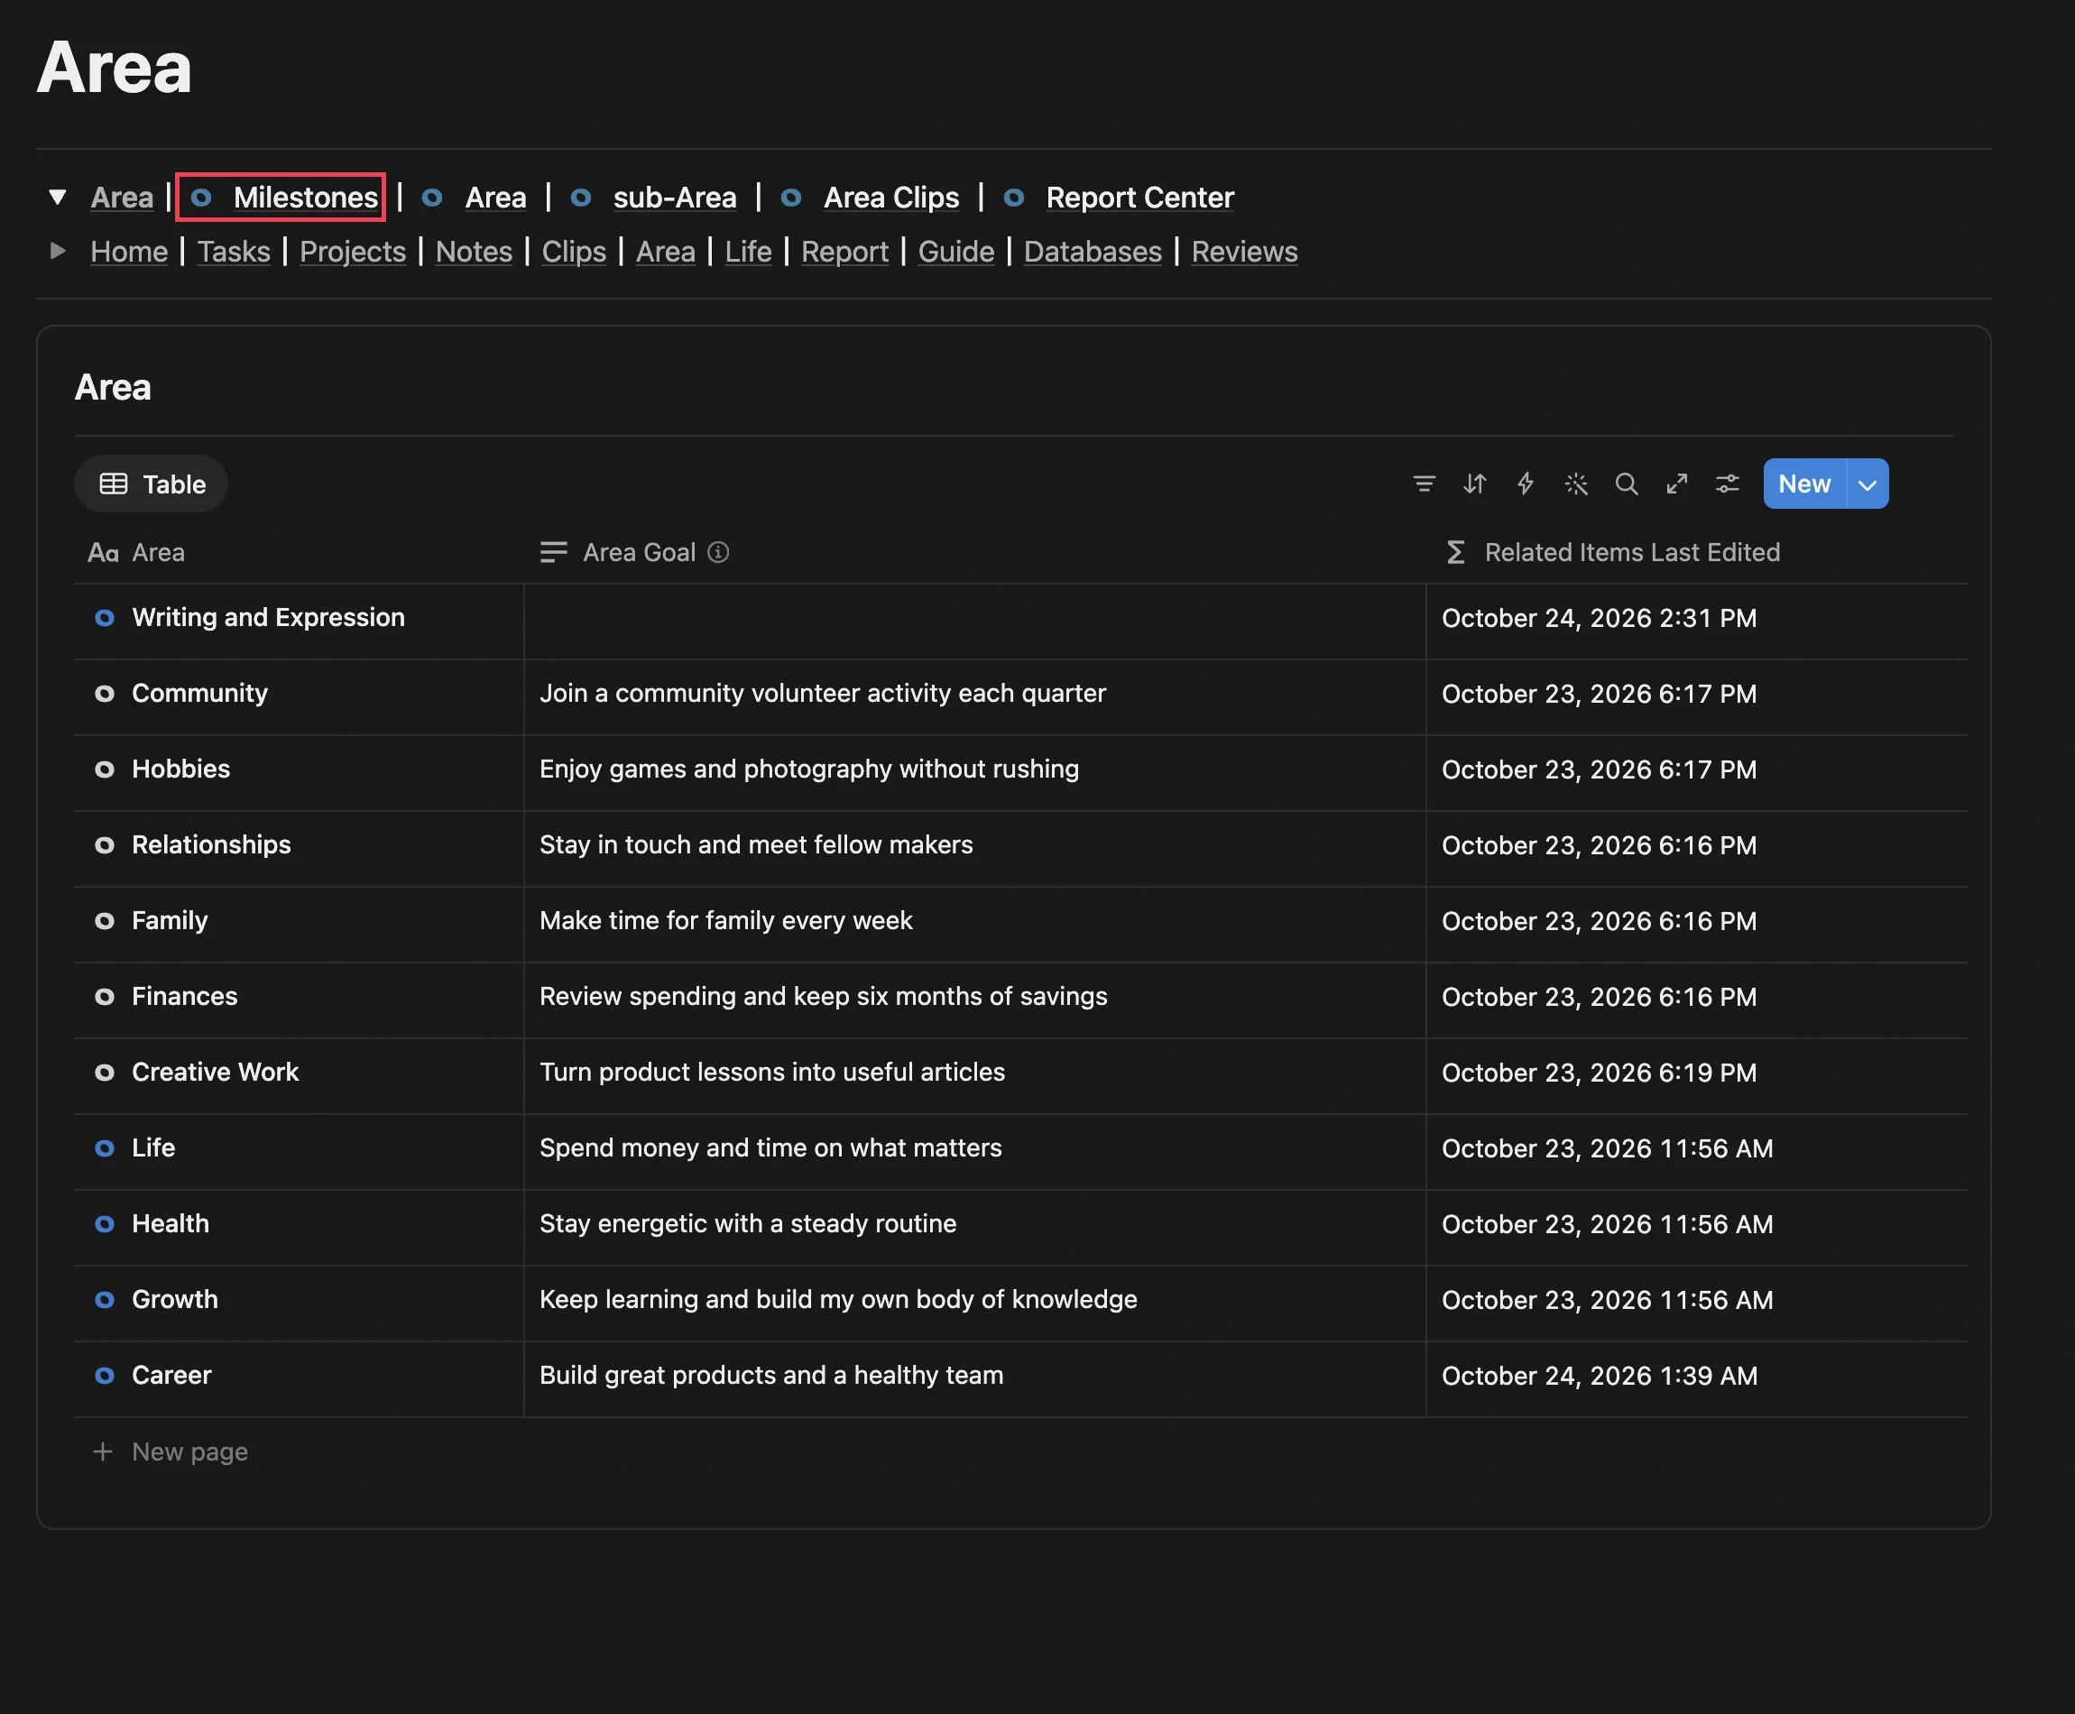The image size is (2075, 1714).
Task: Click 'October 24, 2026 1:39 AM' cell
Action: pos(1697,1379)
